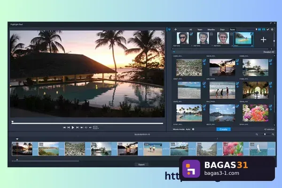Screen dimensions: 282x188
Task: Collapse section with blue chevron arrow
Action: click(x=174, y=52)
